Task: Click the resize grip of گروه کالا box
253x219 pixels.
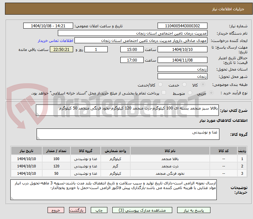Action: 38,138
